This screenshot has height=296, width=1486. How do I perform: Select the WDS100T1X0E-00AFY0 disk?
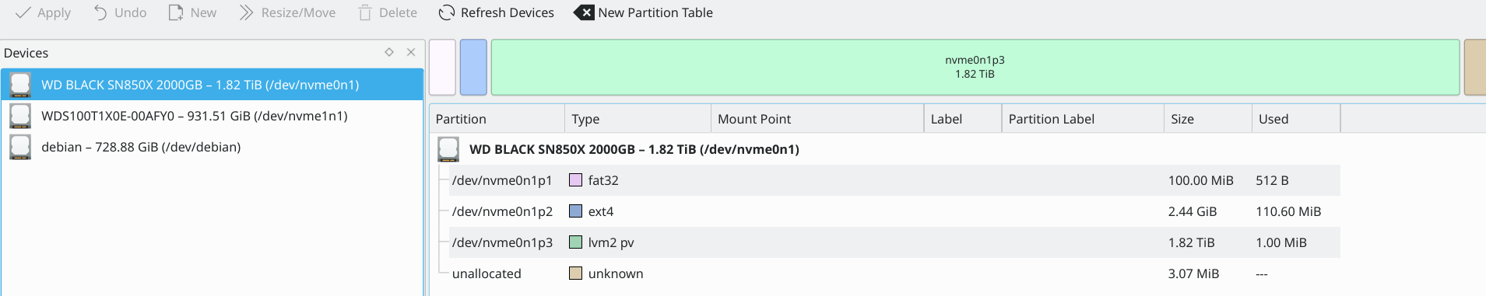212,116
